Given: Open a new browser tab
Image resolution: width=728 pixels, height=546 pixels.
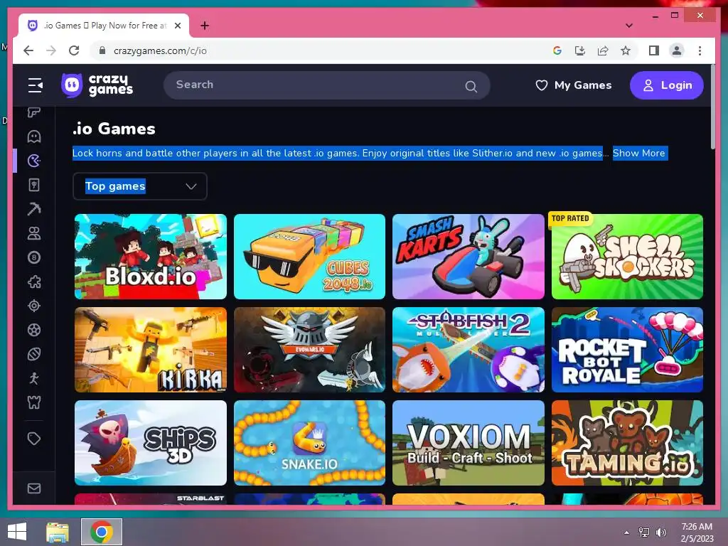Looking at the screenshot, I should coord(204,26).
